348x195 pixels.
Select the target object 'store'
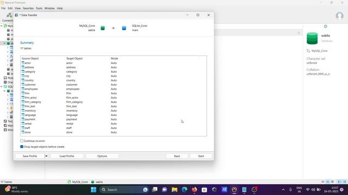click(x=69, y=132)
